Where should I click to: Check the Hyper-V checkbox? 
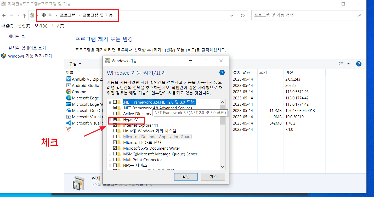[x=115, y=120]
